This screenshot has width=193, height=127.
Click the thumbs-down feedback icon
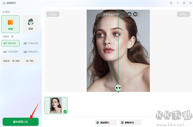pos(135,14)
